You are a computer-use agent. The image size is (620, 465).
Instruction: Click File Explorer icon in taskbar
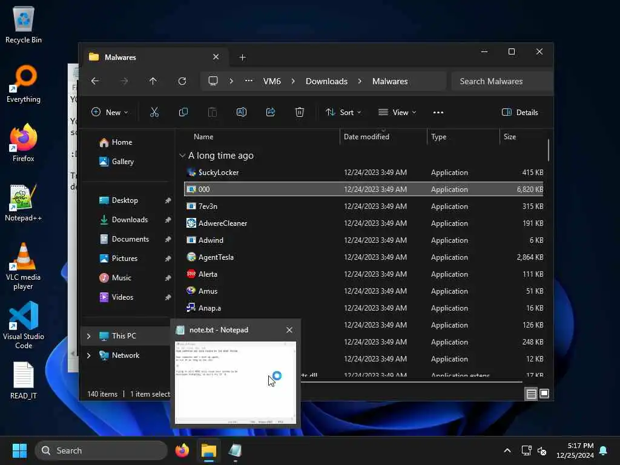pyautogui.click(x=209, y=450)
